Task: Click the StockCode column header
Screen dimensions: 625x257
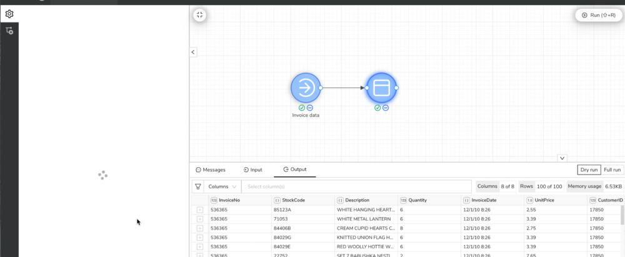Action: (303, 200)
